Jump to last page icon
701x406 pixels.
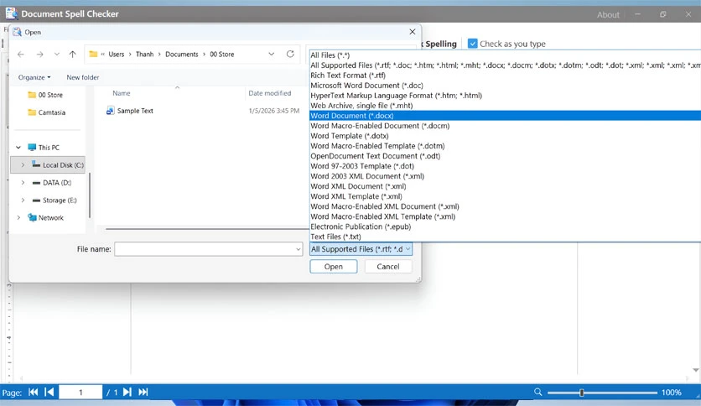tap(143, 392)
